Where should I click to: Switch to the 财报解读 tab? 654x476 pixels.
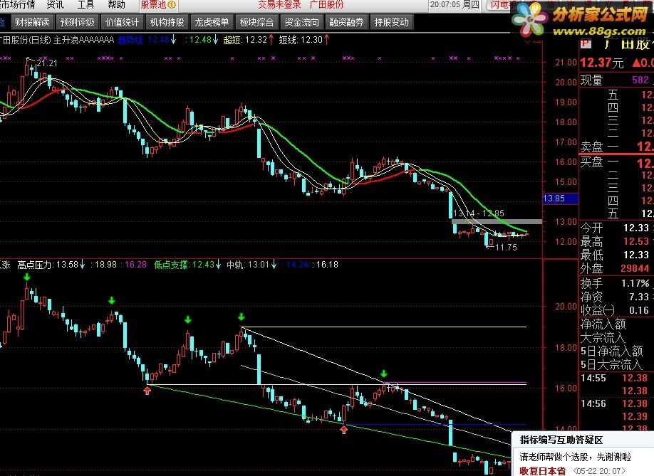tap(32, 22)
